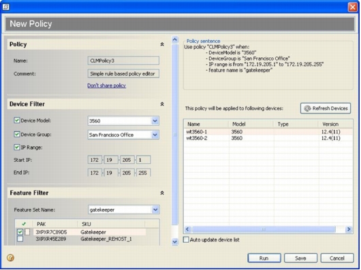Click the SKU column header
The height and width of the screenshot is (270, 361).
(x=111, y=224)
